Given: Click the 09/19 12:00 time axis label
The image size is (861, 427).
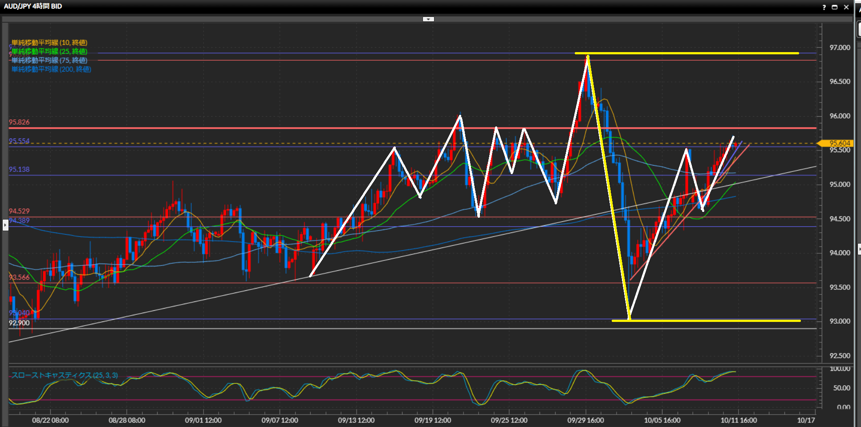Looking at the screenshot, I should [433, 420].
